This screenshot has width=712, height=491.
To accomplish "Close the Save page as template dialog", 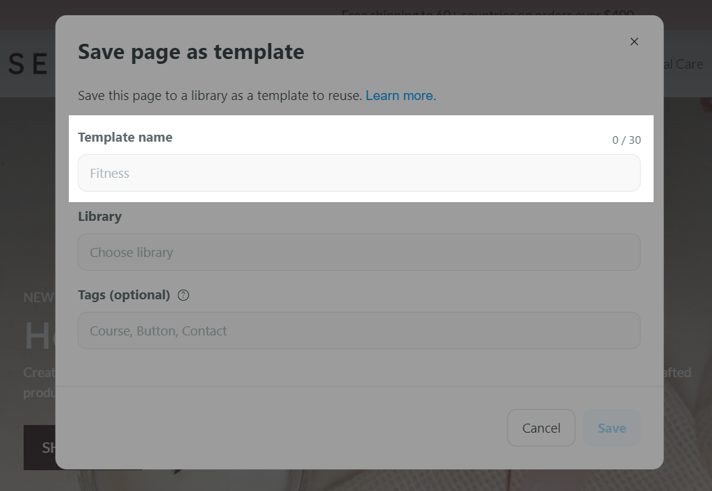I will coord(633,42).
